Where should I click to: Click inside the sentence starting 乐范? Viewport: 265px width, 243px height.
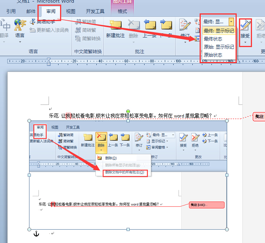[130, 116]
